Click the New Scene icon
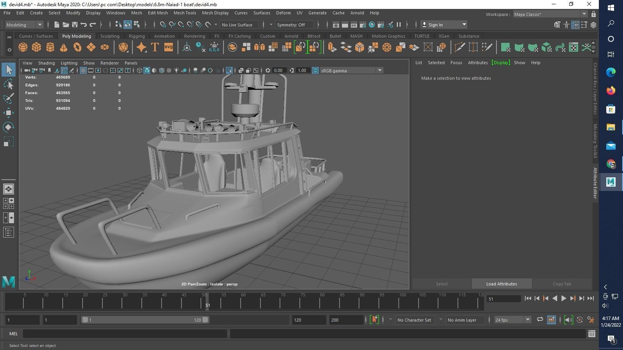 pyautogui.click(x=56, y=24)
